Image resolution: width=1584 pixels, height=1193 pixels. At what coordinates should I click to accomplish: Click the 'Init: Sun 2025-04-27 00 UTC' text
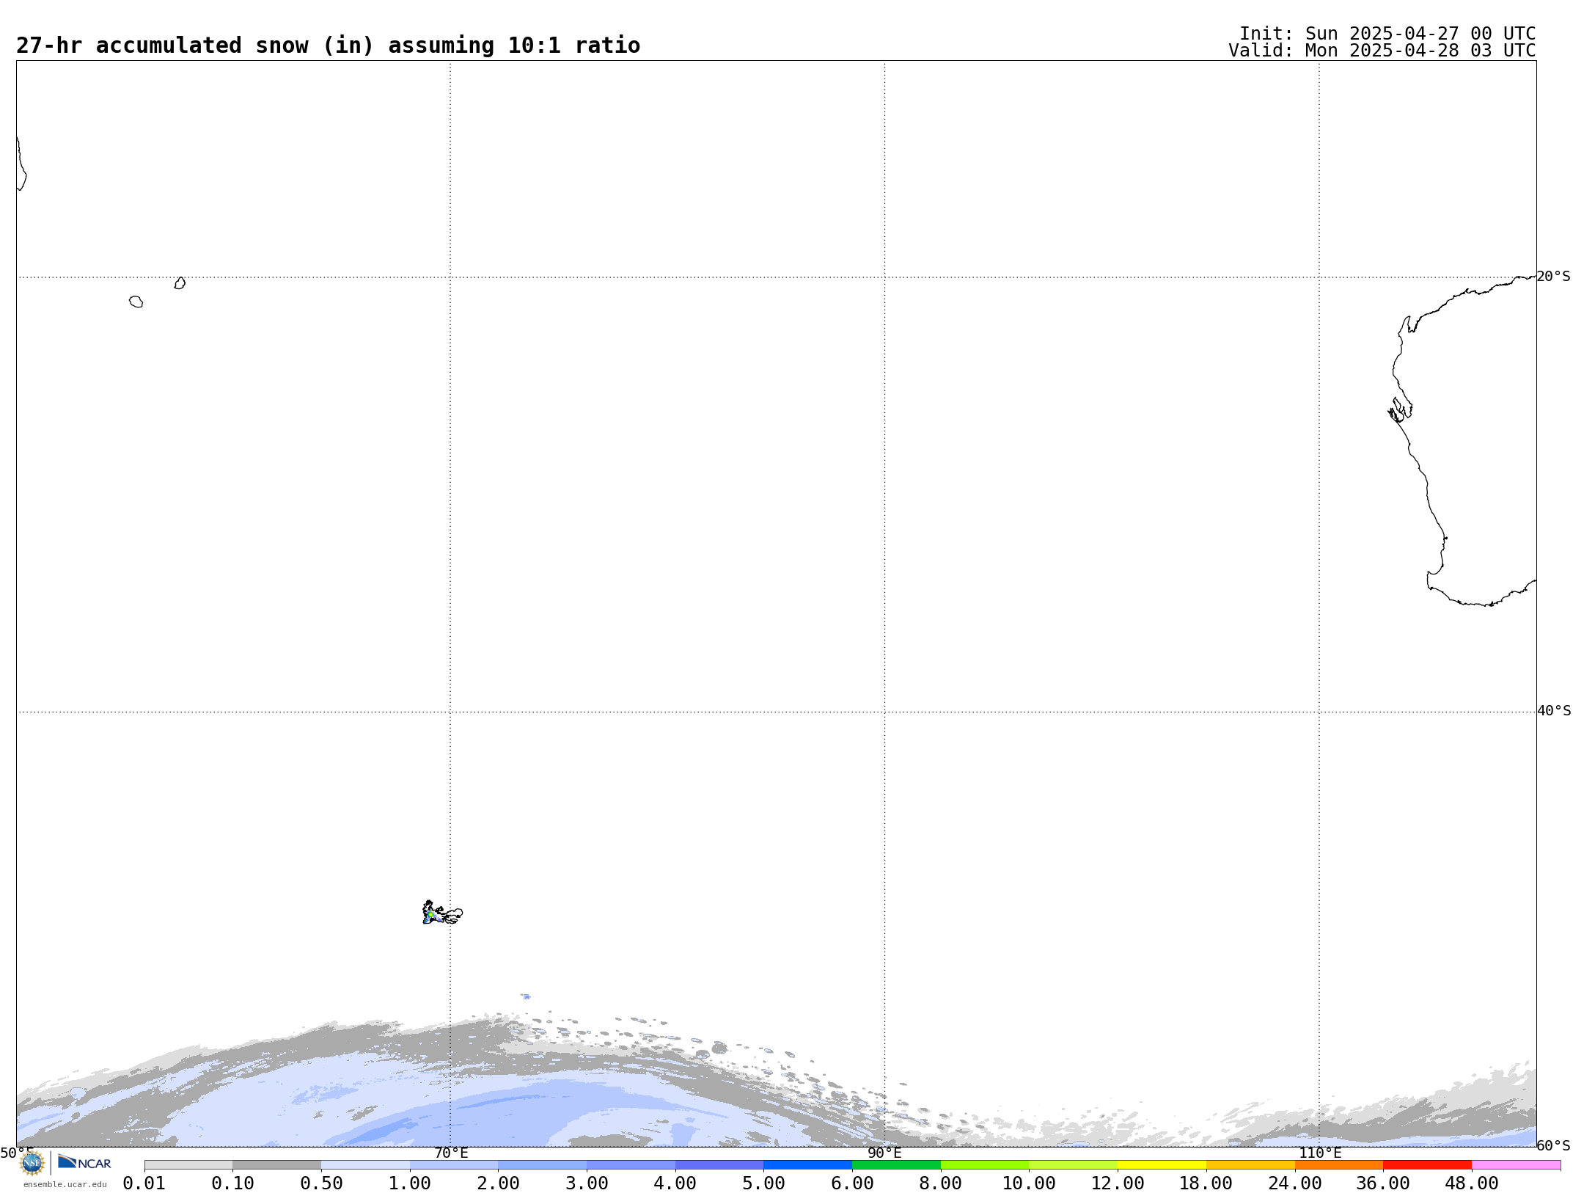click(x=1387, y=34)
